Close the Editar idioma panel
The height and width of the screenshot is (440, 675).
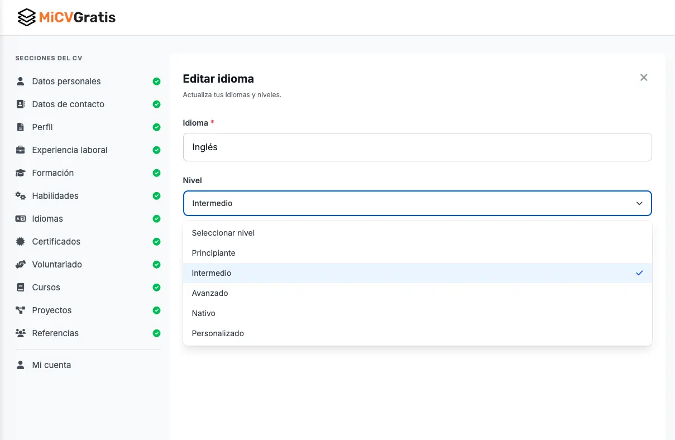coord(644,78)
